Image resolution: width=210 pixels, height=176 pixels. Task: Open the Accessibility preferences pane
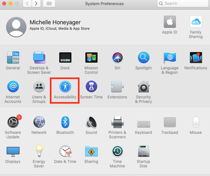coord(65,87)
